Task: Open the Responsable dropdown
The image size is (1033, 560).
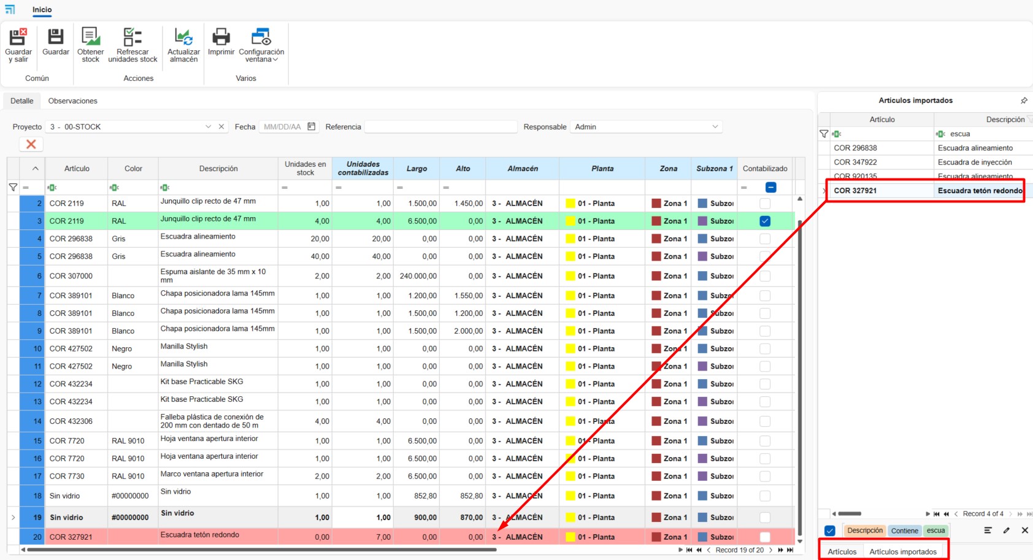Action: (715, 127)
